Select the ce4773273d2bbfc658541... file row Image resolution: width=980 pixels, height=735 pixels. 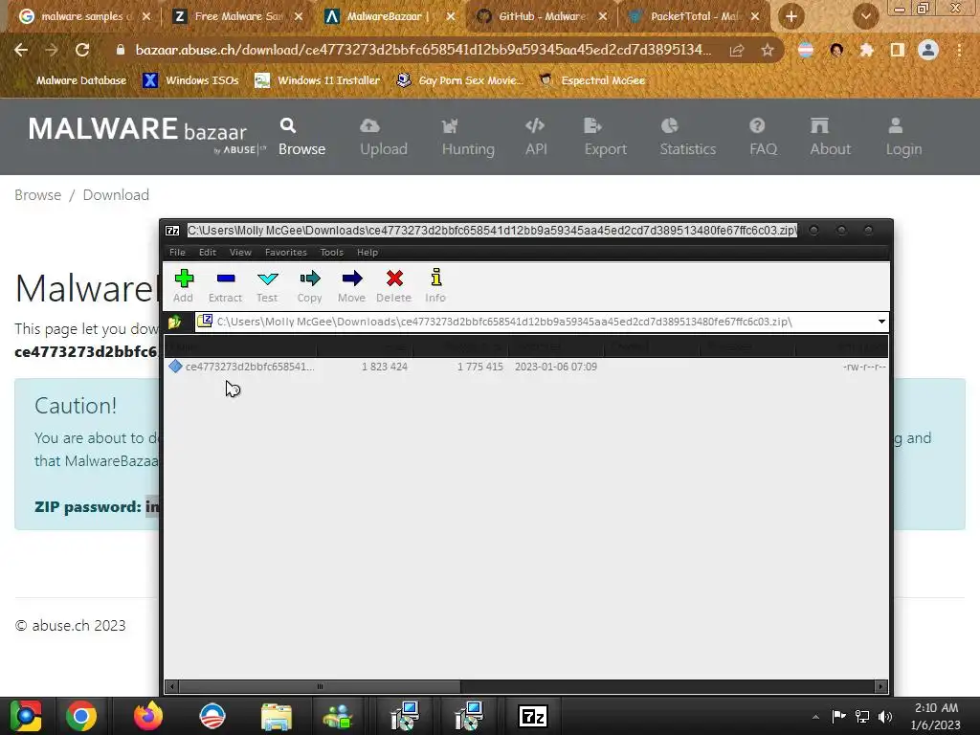click(526, 367)
